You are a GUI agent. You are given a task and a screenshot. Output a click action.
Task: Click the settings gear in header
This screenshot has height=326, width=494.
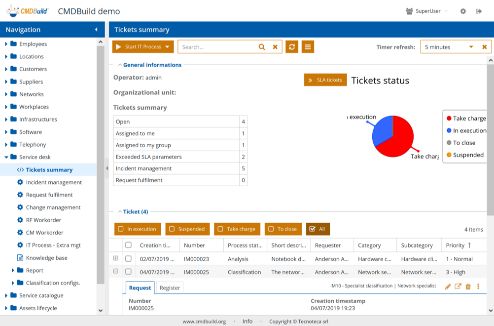point(463,11)
